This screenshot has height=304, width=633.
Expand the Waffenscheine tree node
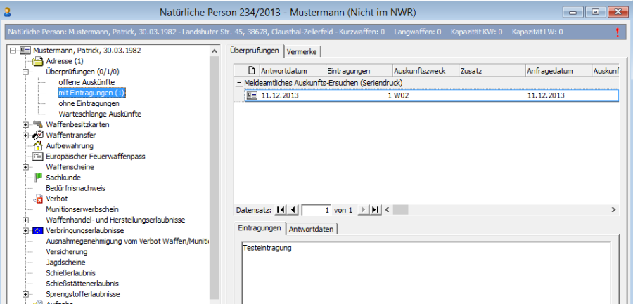[x=26, y=167]
